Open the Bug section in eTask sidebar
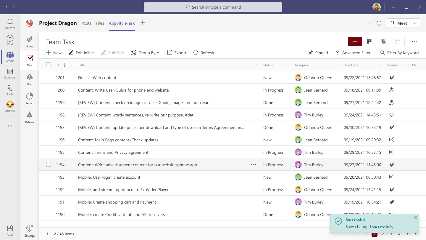 click(29, 79)
